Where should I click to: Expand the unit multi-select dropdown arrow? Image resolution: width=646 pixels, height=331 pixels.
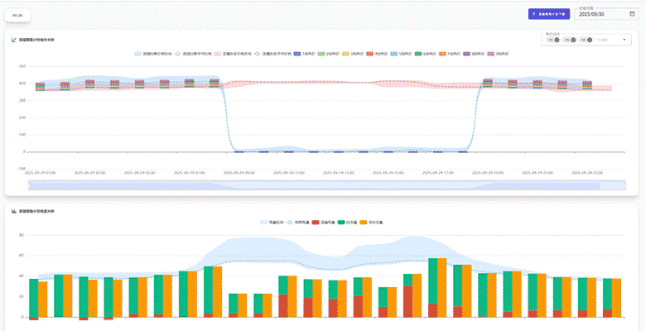624,39
